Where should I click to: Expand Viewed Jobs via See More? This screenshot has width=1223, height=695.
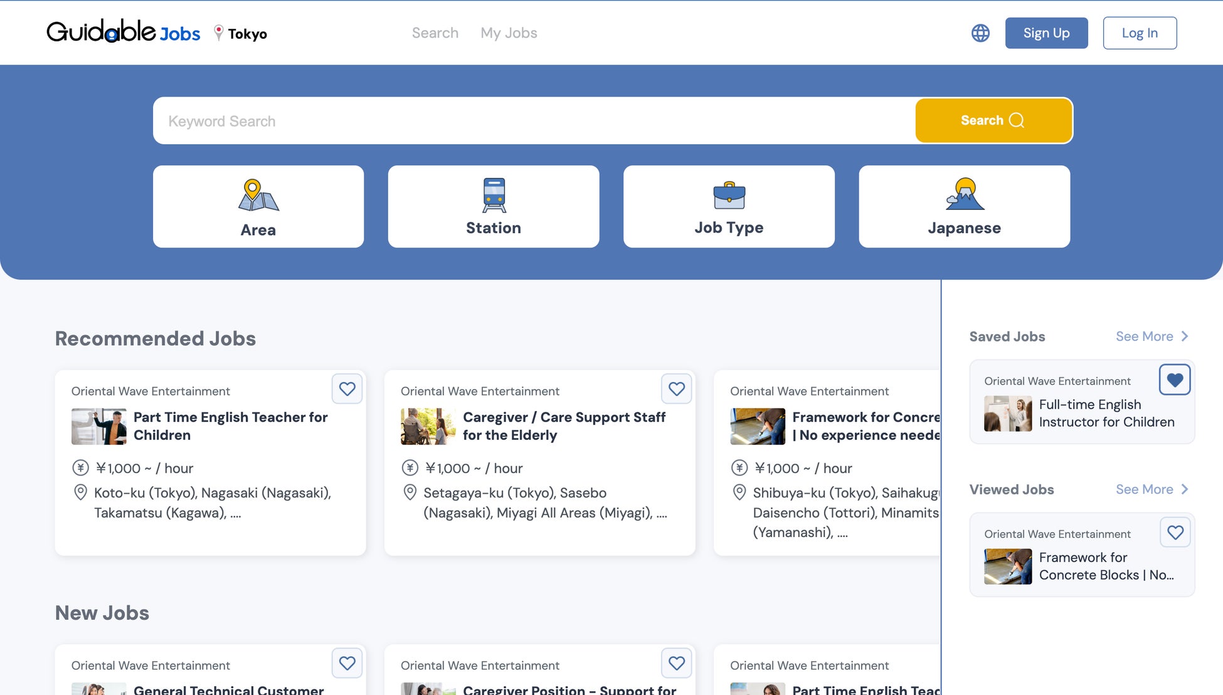pos(1152,489)
